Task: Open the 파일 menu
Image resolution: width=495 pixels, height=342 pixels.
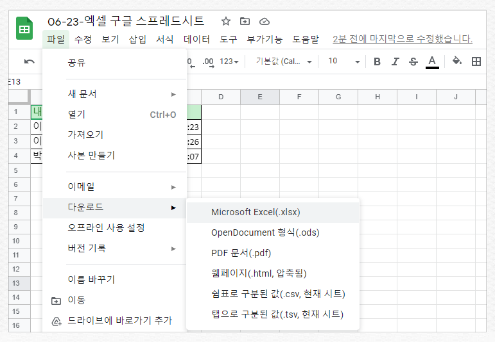Action: pyautogui.click(x=56, y=39)
